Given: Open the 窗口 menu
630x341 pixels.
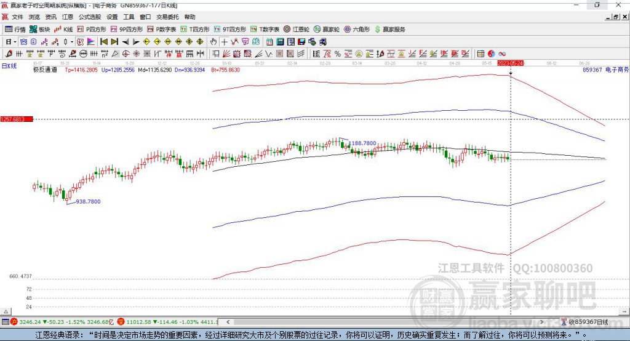Looking at the screenshot, I should pyautogui.click(x=145, y=17).
